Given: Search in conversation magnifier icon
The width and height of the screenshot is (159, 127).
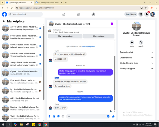Looking at the screenshot, I should [141, 43].
